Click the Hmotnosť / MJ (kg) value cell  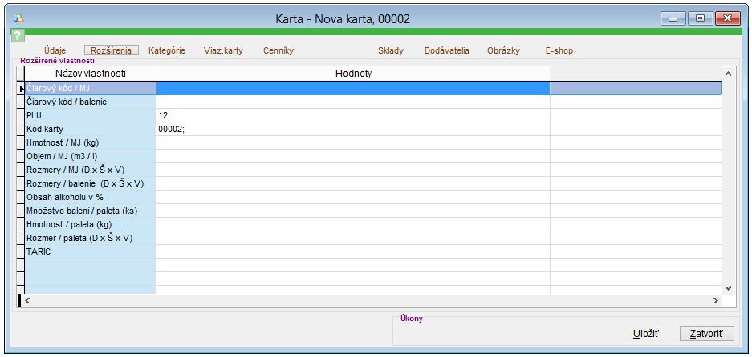pyautogui.click(x=352, y=142)
